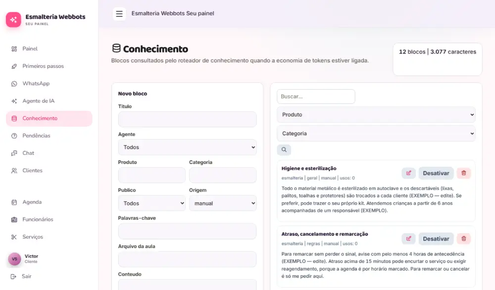The image size is (495, 290).
Task: Click the Novo bloco heading
Action: click(x=133, y=94)
